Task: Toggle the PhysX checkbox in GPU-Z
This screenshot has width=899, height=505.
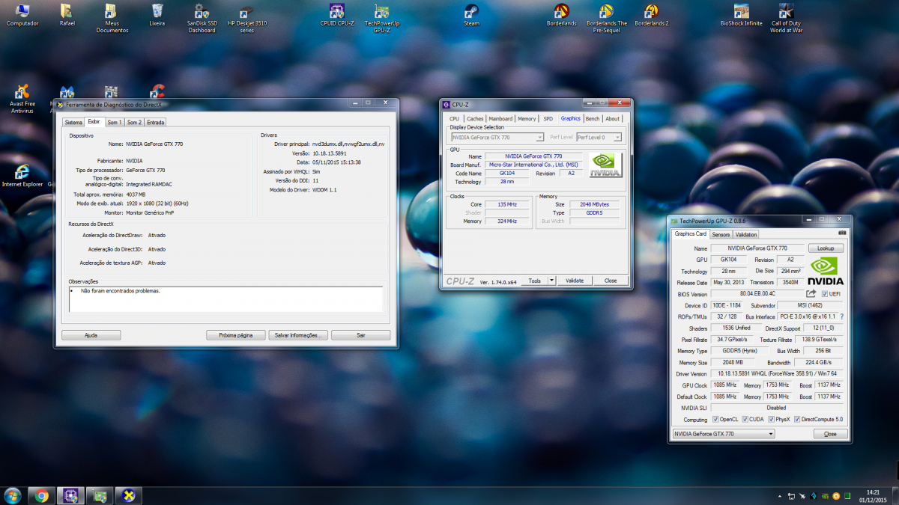Action: click(x=771, y=419)
